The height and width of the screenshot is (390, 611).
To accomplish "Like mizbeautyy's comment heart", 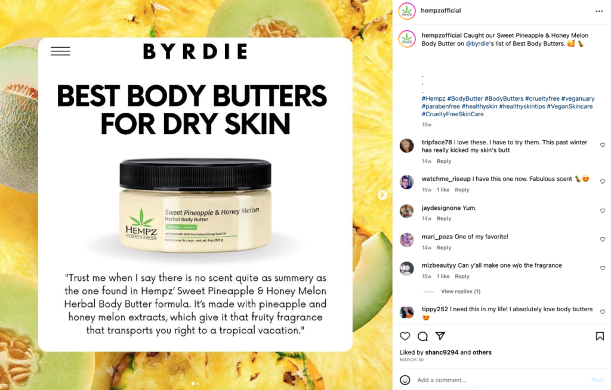I will coord(603,268).
